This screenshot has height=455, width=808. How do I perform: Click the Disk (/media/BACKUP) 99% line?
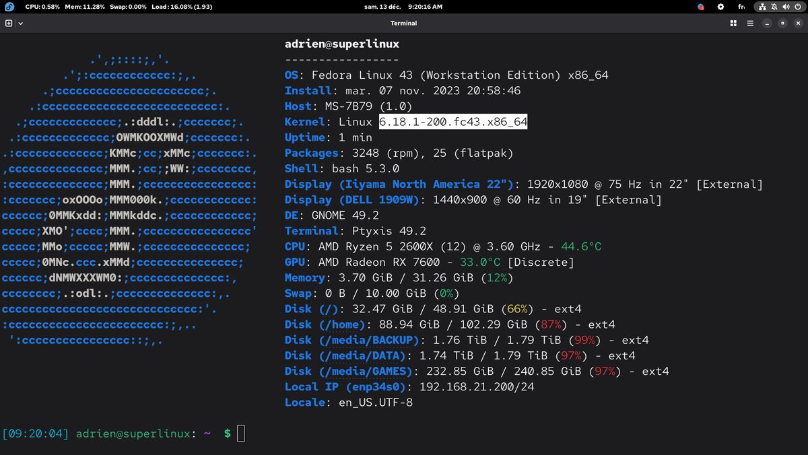(467, 340)
